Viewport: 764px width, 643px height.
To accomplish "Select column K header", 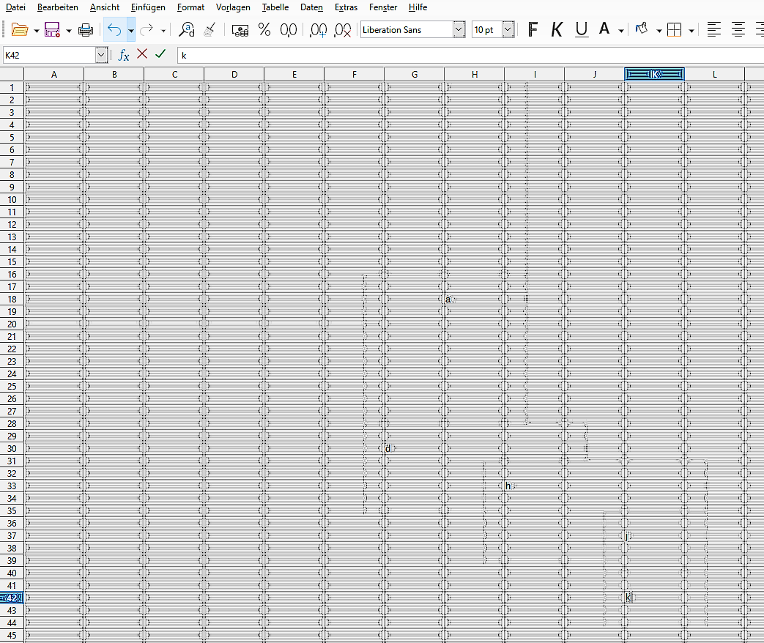I will click(x=655, y=75).
